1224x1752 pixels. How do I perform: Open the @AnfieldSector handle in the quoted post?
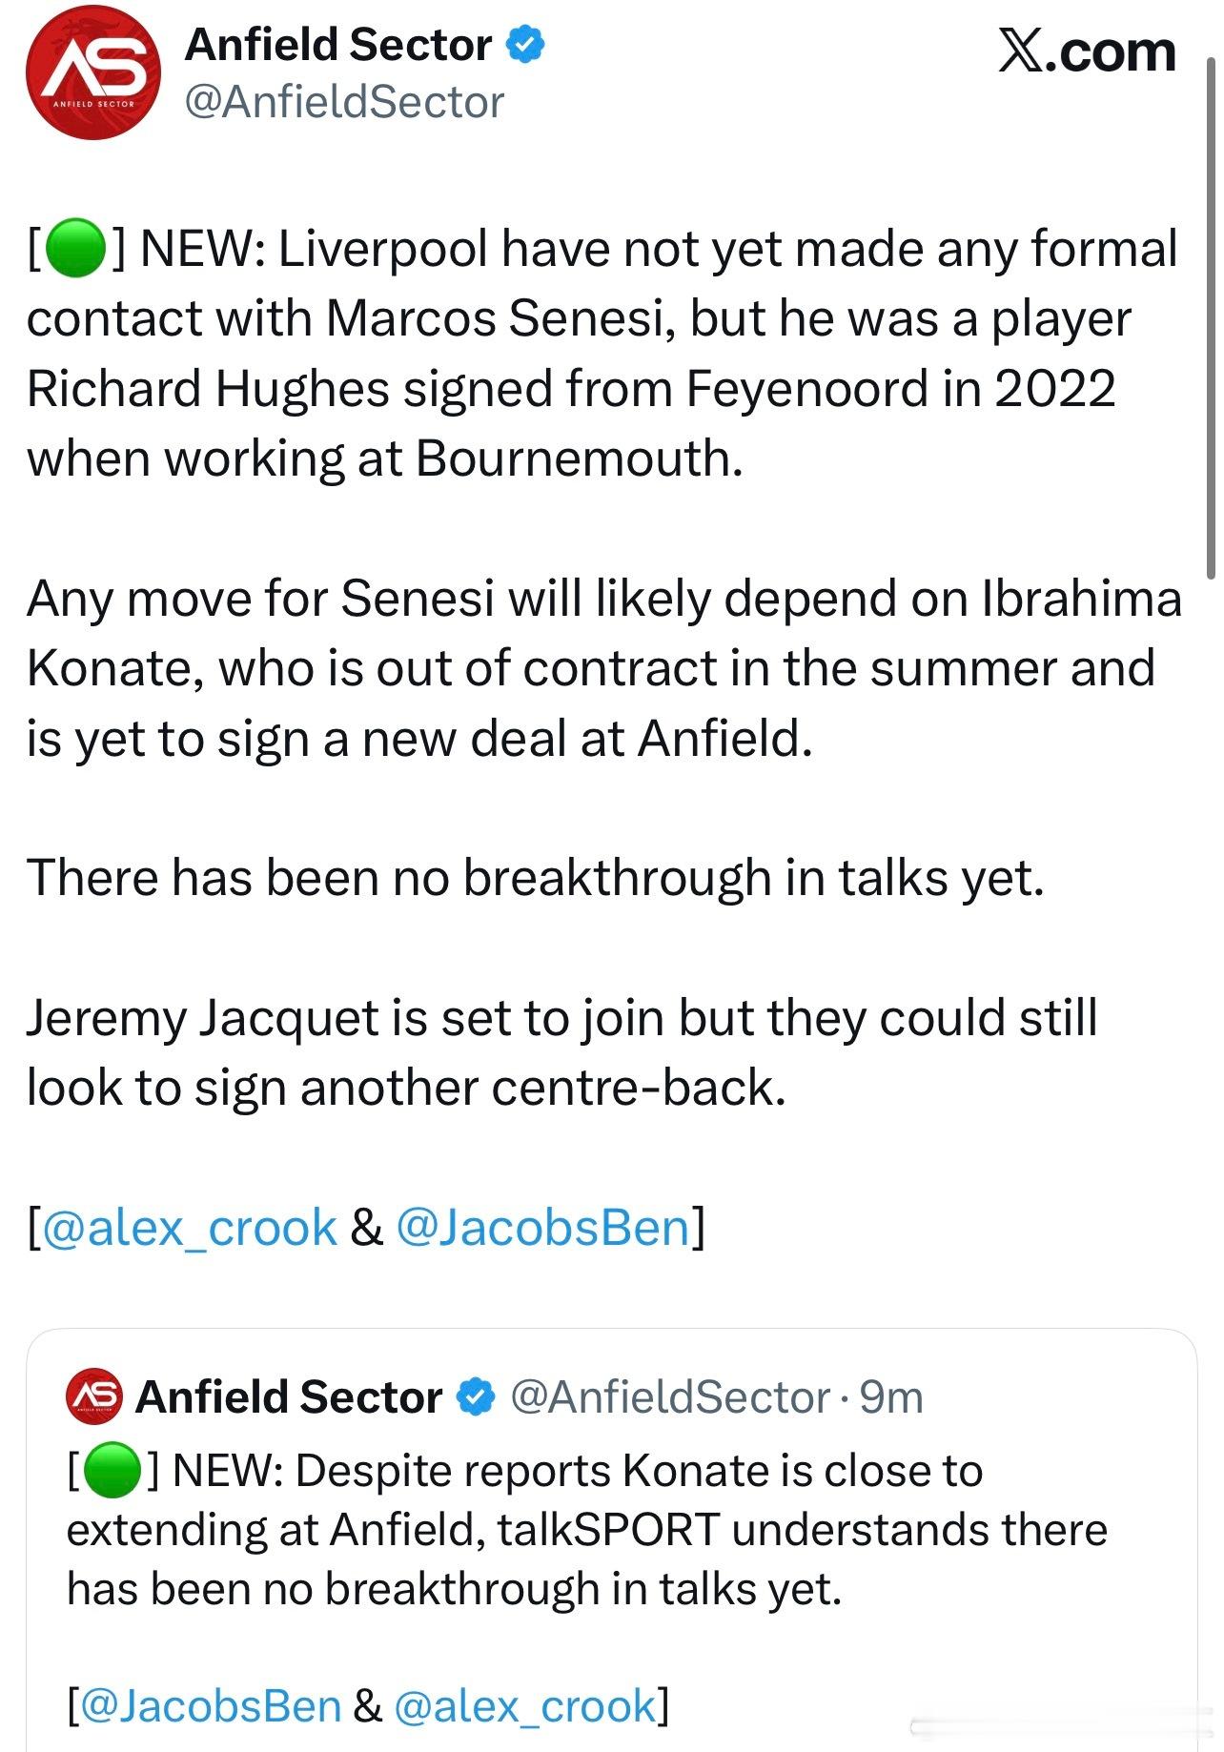(x=671, y=1397)
